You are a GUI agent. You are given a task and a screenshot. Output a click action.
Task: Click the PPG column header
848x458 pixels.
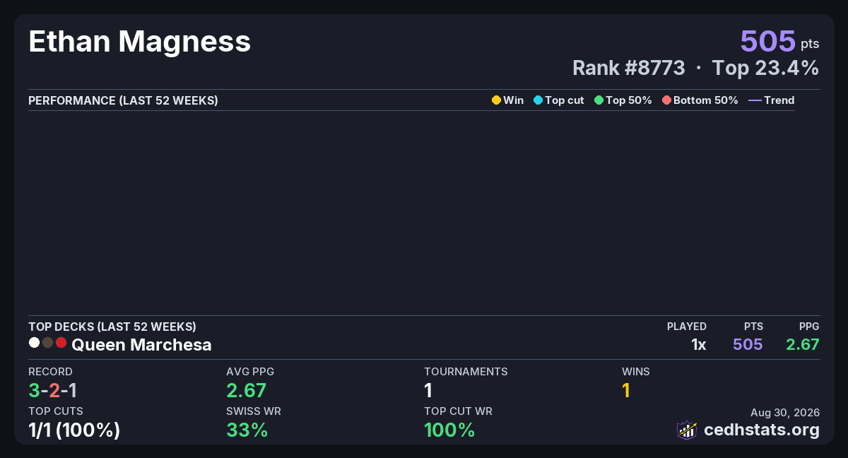[x=809, y=327]
